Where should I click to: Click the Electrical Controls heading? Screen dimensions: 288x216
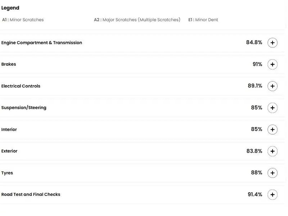click(x=21, y=86)
